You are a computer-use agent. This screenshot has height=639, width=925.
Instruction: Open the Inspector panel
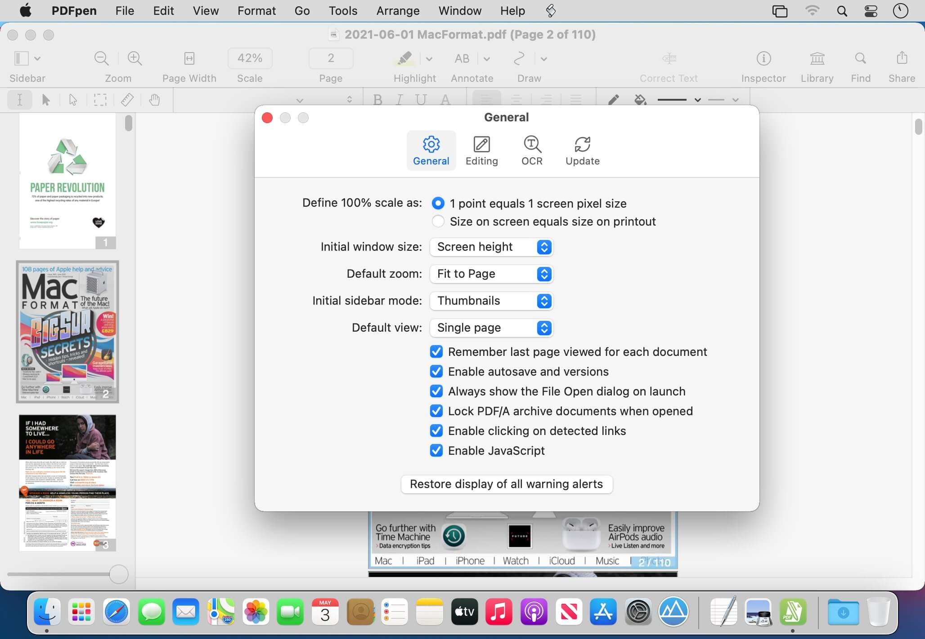click(763, 58)
